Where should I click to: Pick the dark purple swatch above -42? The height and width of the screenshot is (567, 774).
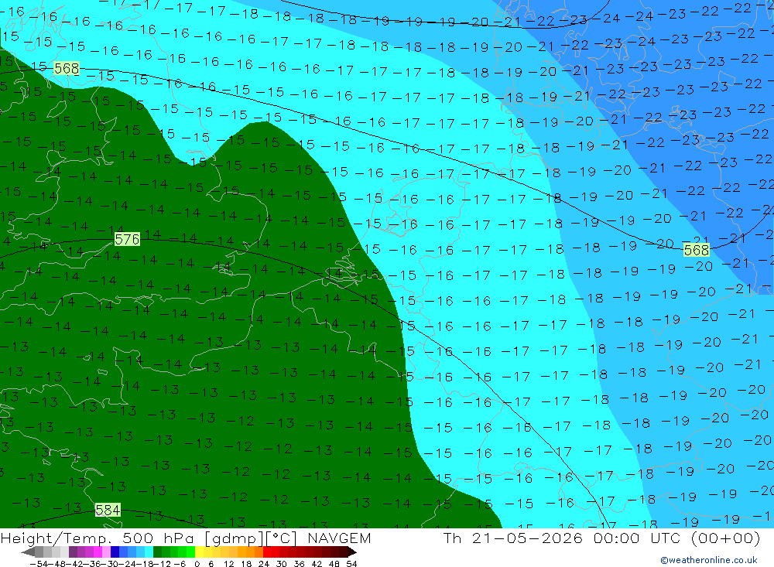73,552
